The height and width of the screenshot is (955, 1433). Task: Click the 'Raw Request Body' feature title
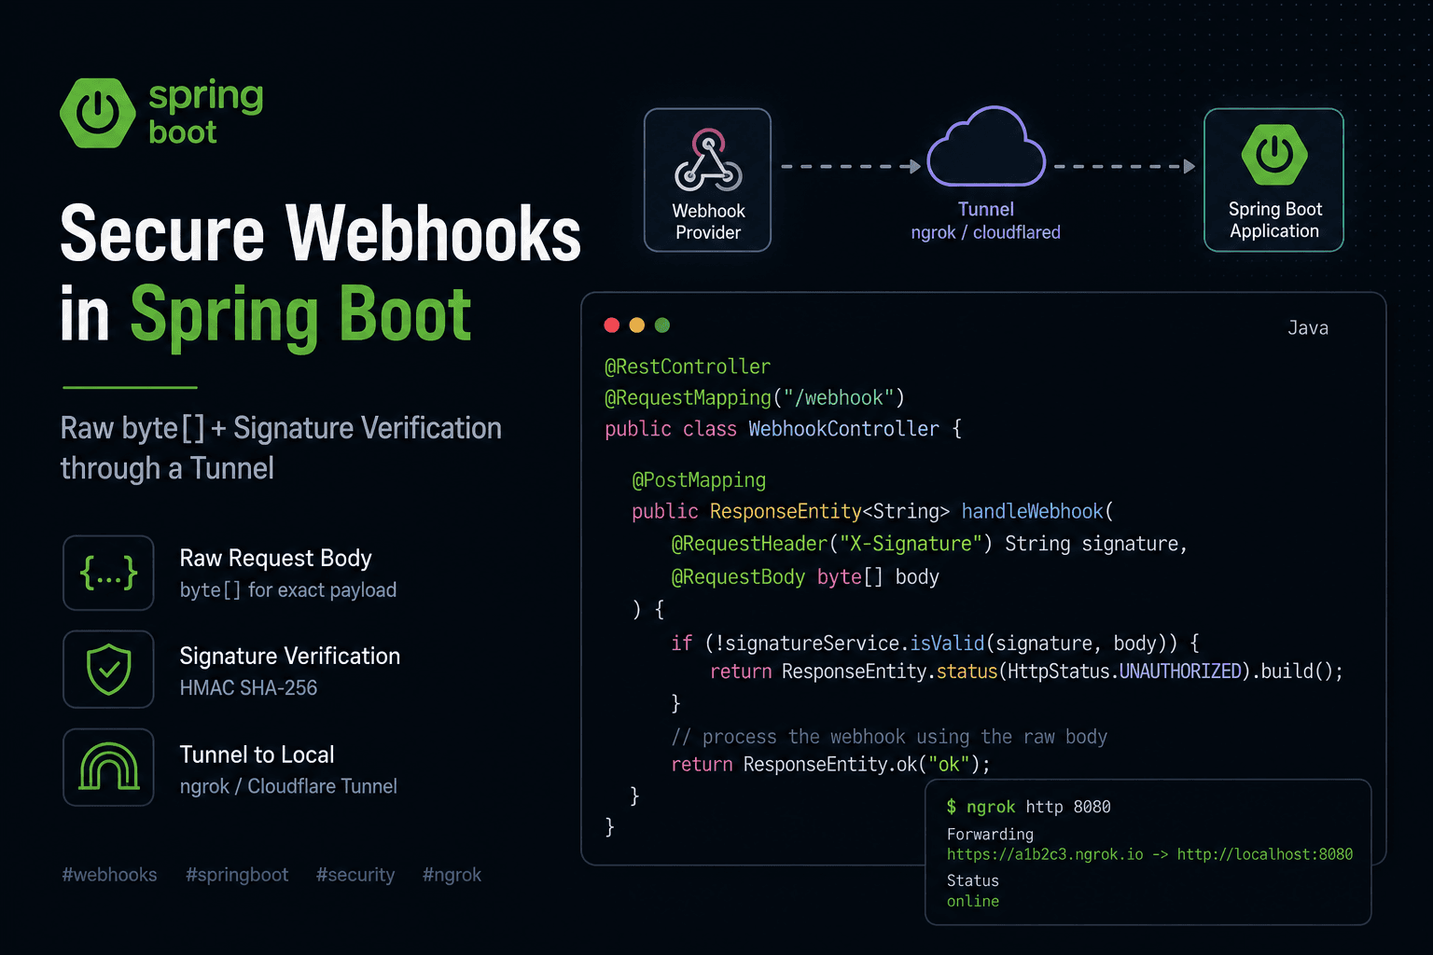pos(275,558)
